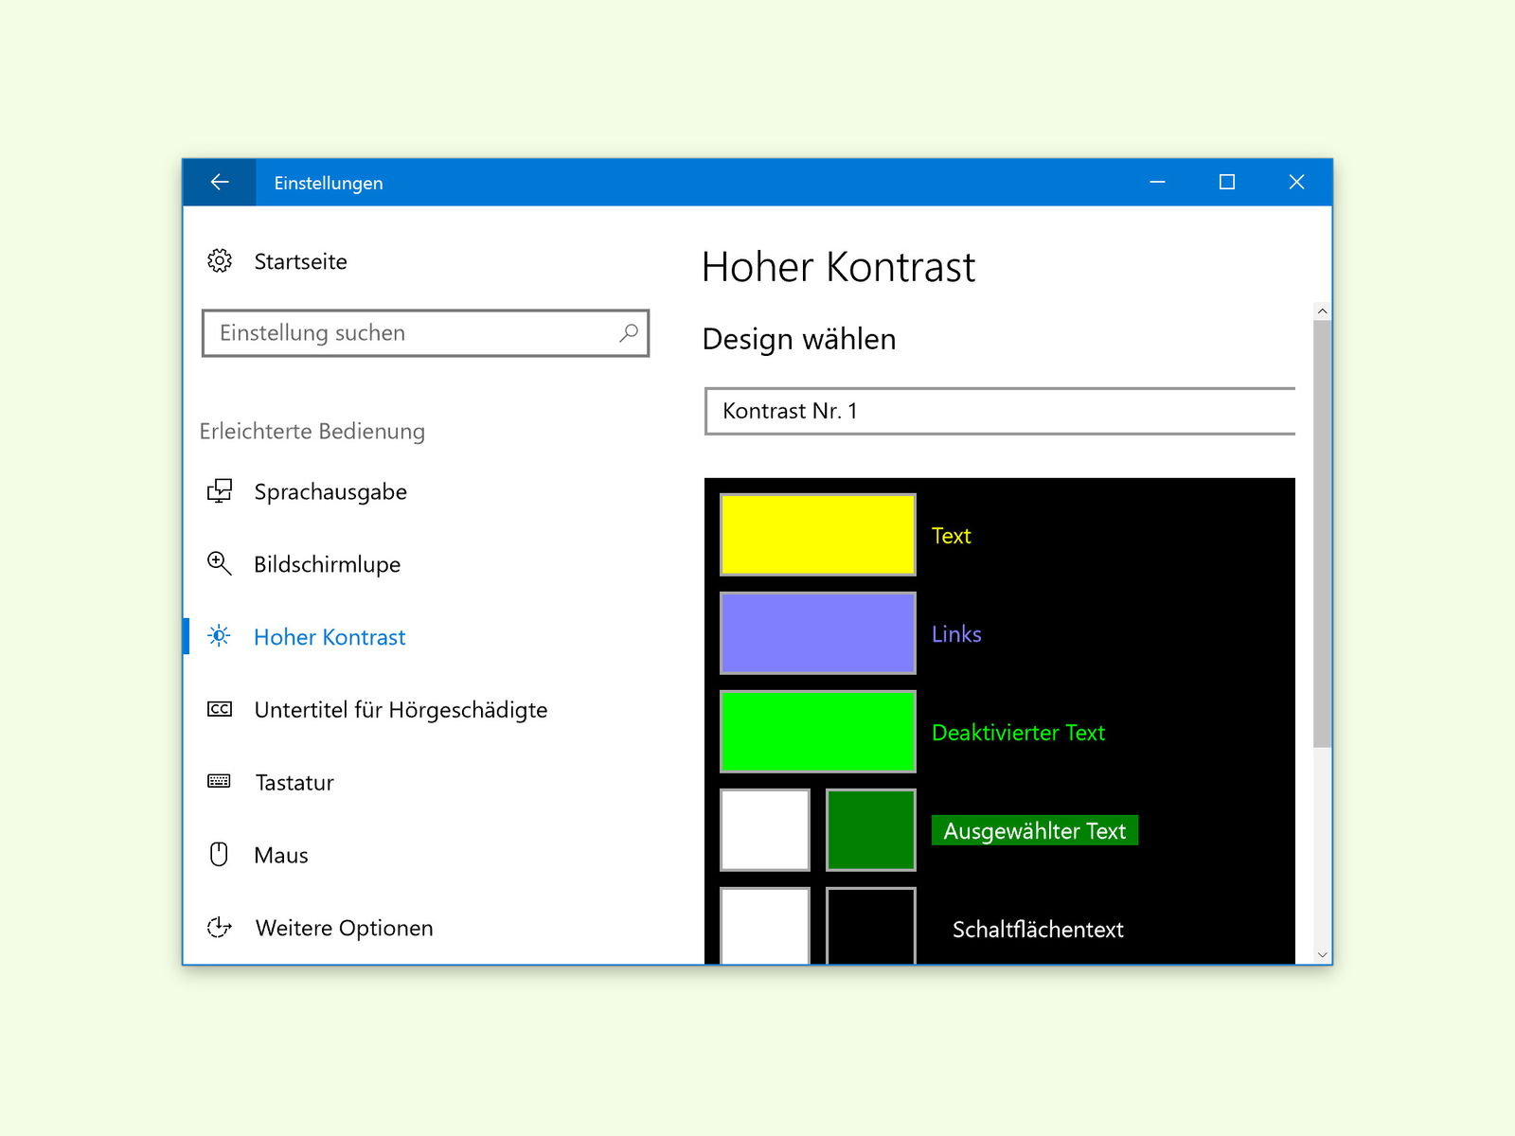Screen dimensions: 1515x1136
Task: Click the scrollbar up arrow
Action: tap(1323, 311)
